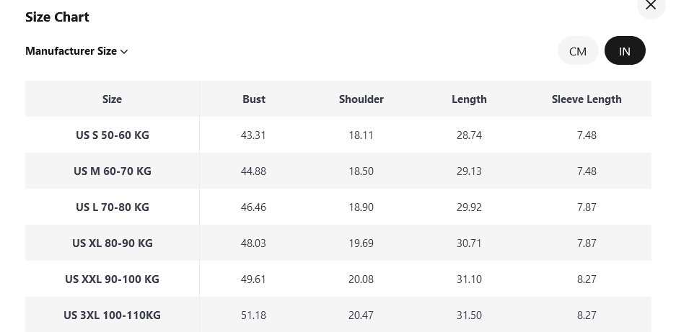Close the Size Chart dialog
676x332 pixels.
coord(651,6)
